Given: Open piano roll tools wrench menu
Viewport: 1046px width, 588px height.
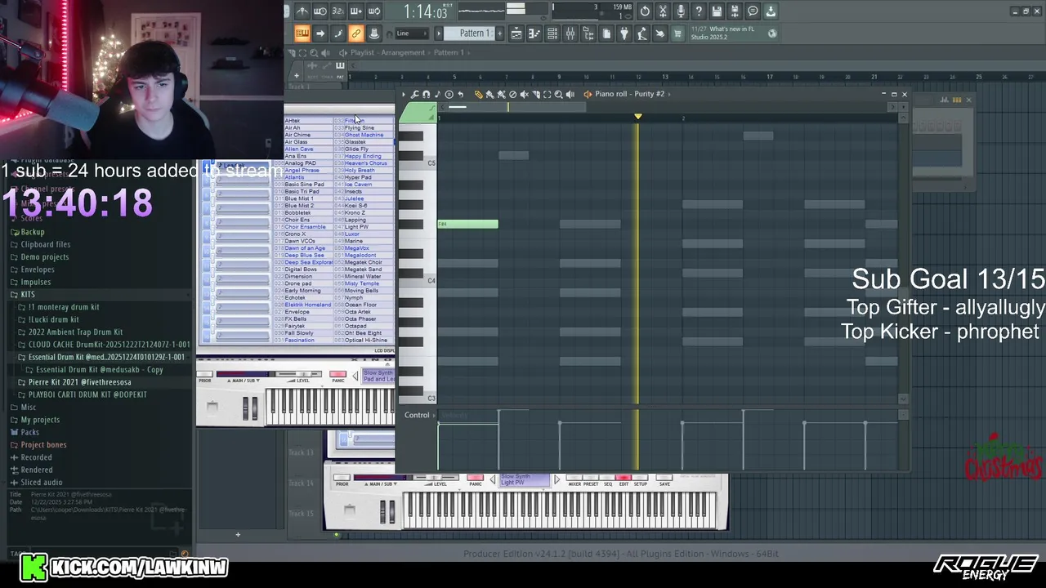Looking at the screenshot, I should pos(414,95).
